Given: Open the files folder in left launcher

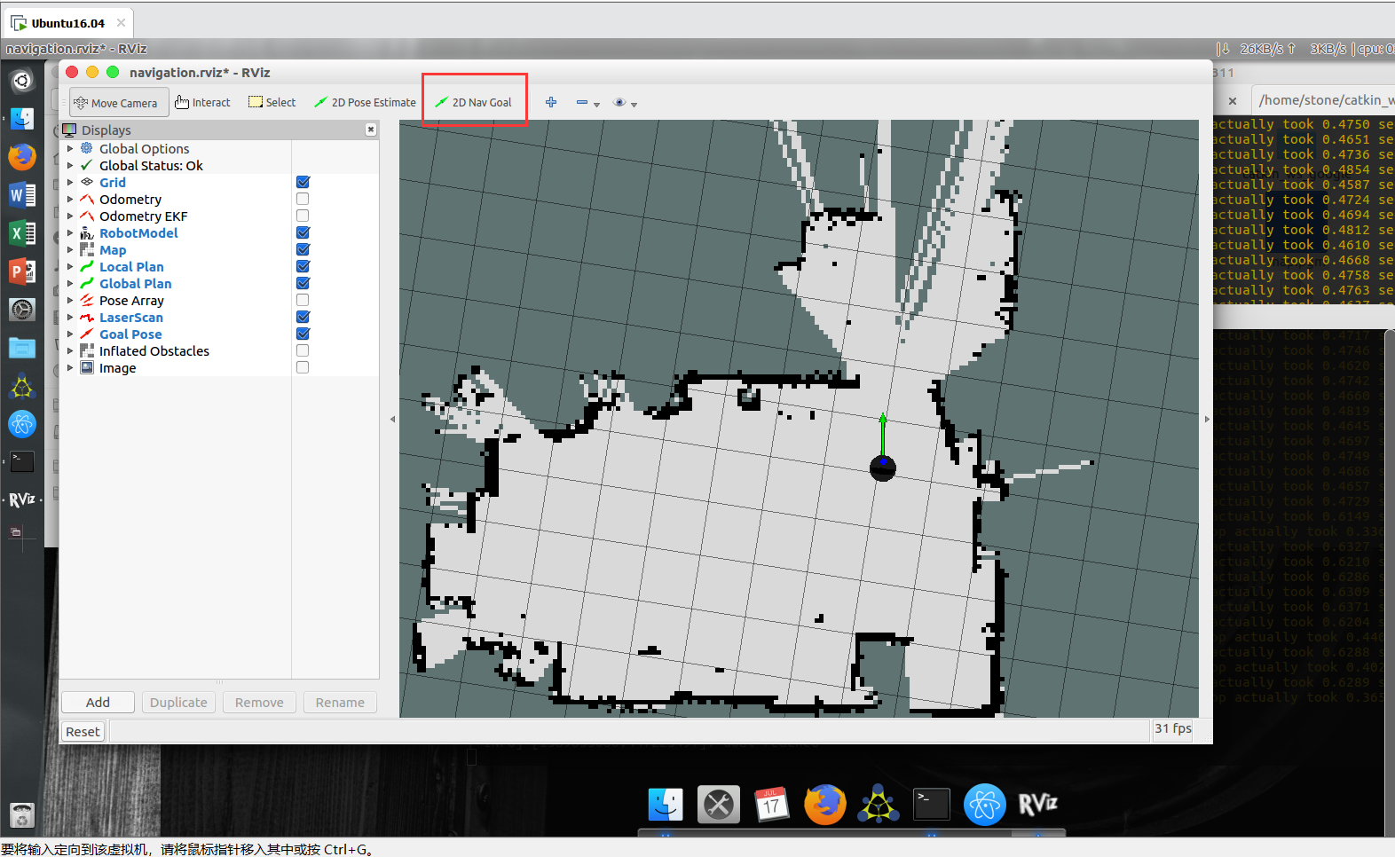Looking at the screenshot, I should tap(22, 347).
